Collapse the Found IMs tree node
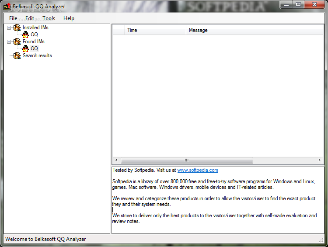This screenshot has width=328, height=247. [9, 42]
